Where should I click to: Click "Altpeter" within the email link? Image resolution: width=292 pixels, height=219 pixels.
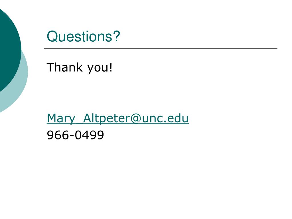point(106,118)
